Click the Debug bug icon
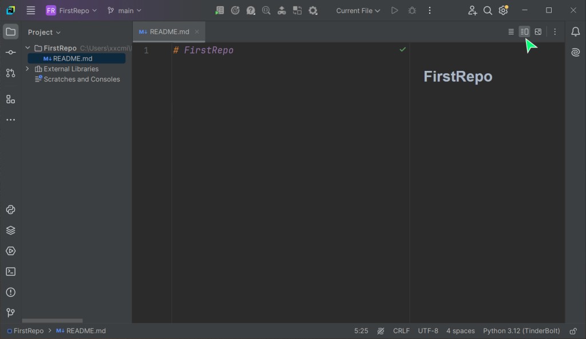The width and height of the screenshot is (586, 339). (412, 10)
